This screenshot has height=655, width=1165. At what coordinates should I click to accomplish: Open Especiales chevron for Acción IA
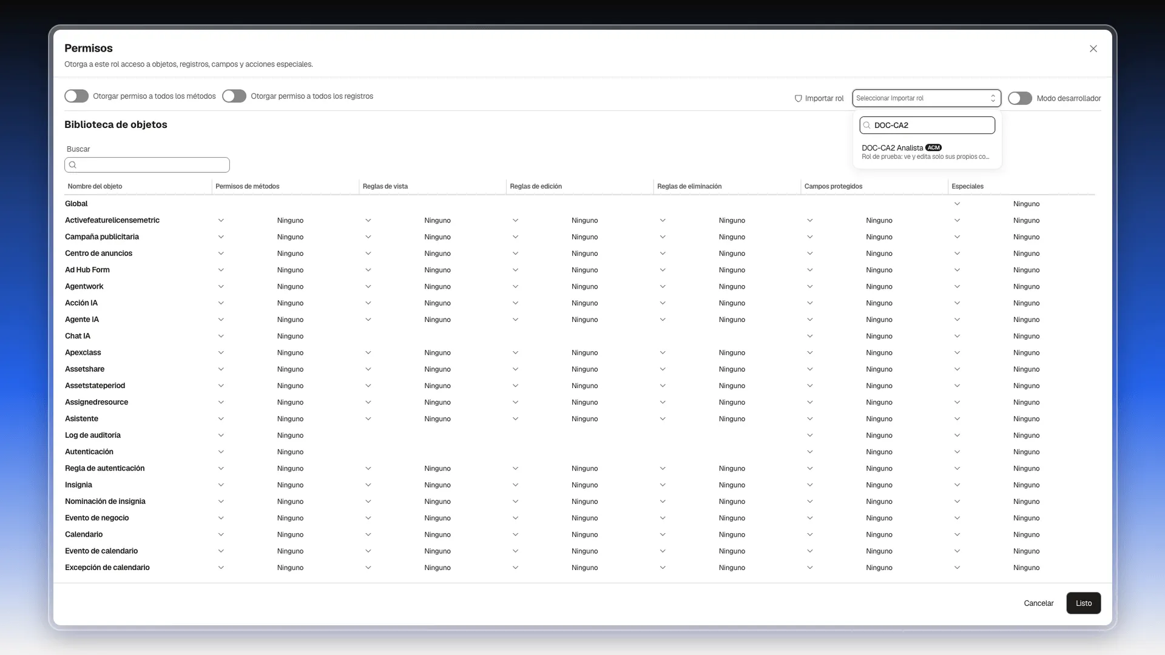coord(957,303)
